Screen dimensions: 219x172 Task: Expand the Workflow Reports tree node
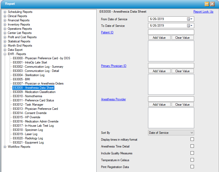5,147
